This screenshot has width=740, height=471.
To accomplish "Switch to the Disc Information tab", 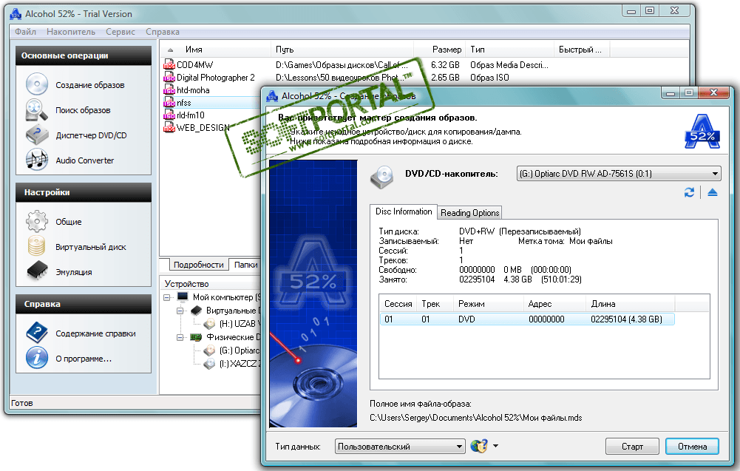I will (x=404, y=211).
